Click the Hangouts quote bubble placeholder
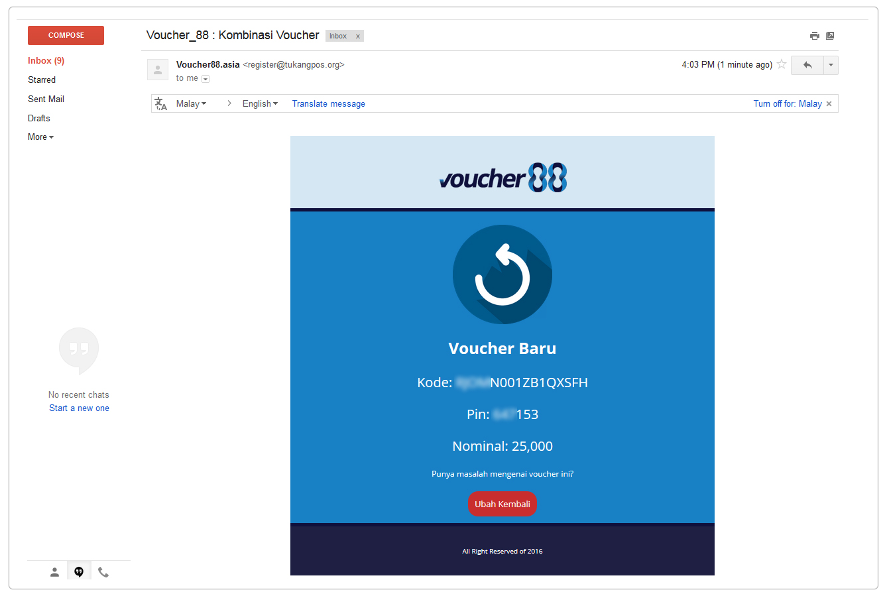Image resolution: width=885 pixels, height=596 pixels. click(79, 351)
